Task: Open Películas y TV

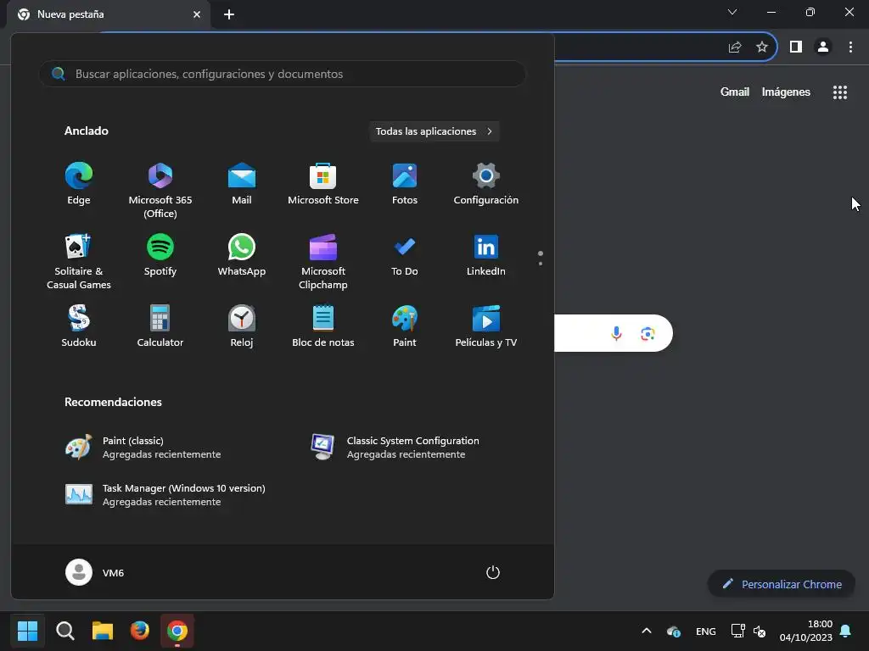Action: coord(486,326)
